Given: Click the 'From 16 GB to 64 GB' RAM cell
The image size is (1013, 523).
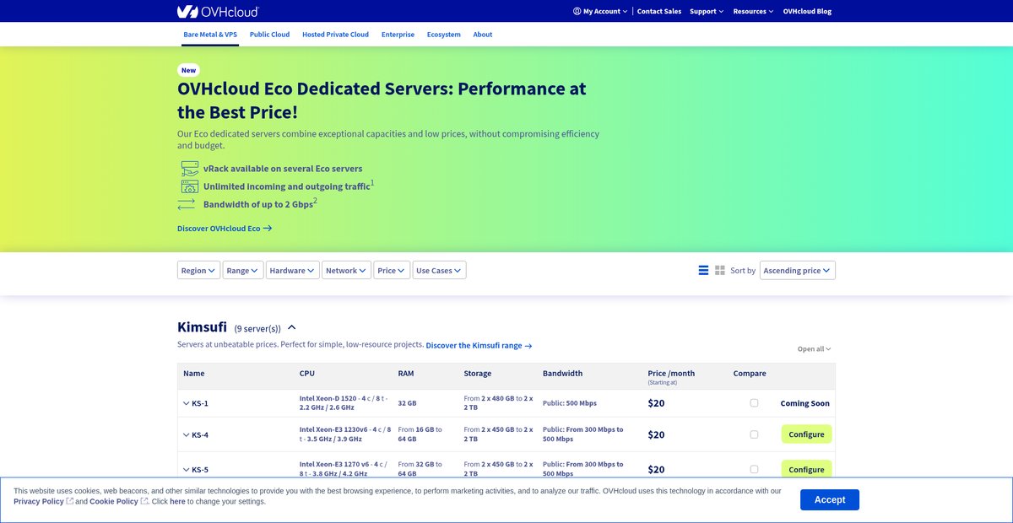Looking at the screenshot, I should [420, 434].
